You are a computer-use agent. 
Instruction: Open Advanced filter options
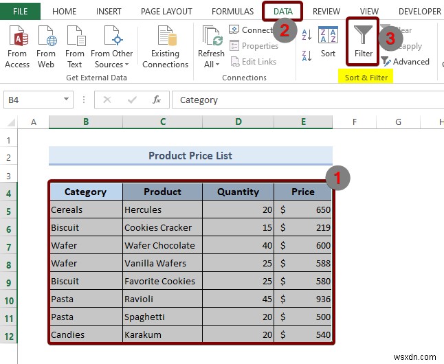406,61
